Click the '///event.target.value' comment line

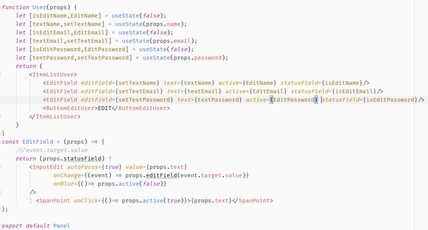52,150
